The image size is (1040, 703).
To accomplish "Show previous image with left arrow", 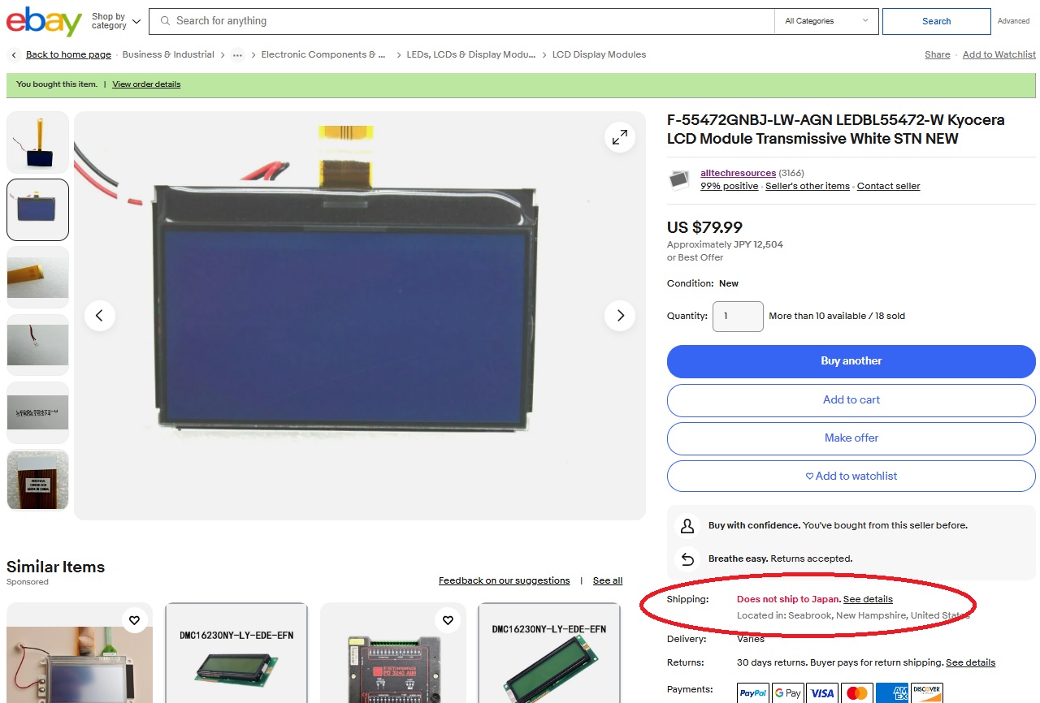I will [99, 315].
